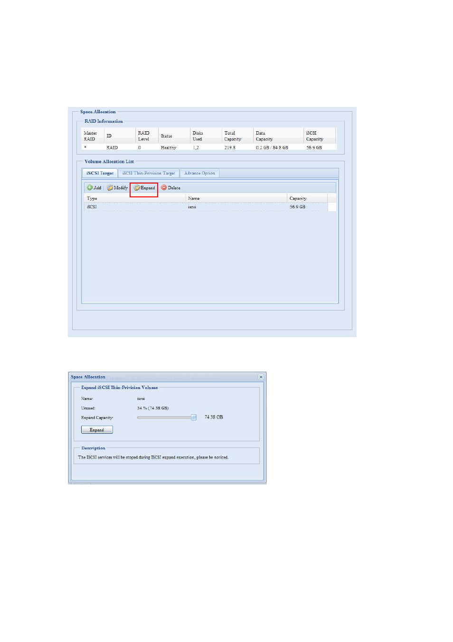The height and width of the screenshot is (642, 453).
Task: Click the RAID ID cell
Action: point(112,148)
